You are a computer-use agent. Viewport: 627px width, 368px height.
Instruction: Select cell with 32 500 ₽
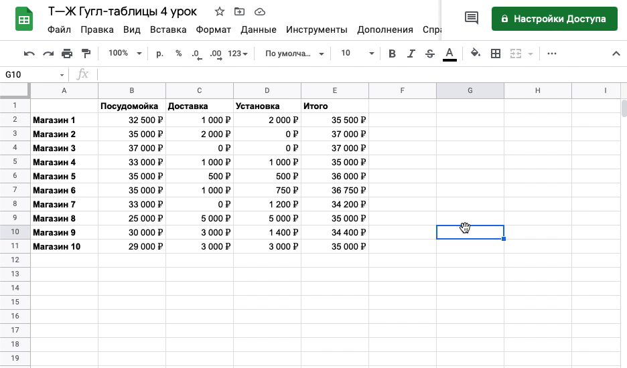[132, 120]
